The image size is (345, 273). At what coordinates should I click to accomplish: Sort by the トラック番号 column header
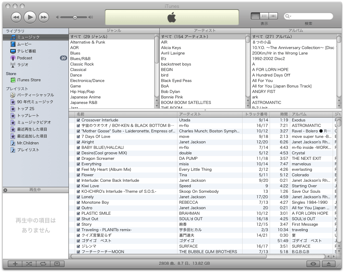point(256,114)
